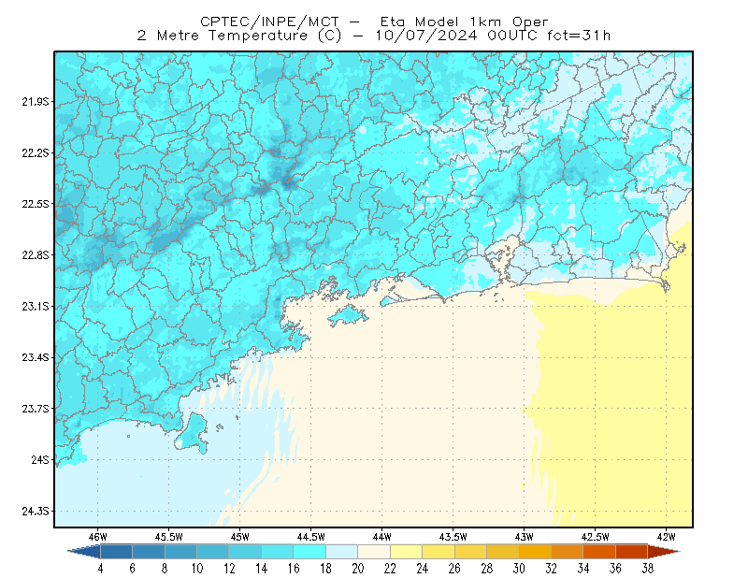The height and width of the screenshot is (578, 748).
Task: Select the '45W' longitude label
Action: (x=240, y=537)
